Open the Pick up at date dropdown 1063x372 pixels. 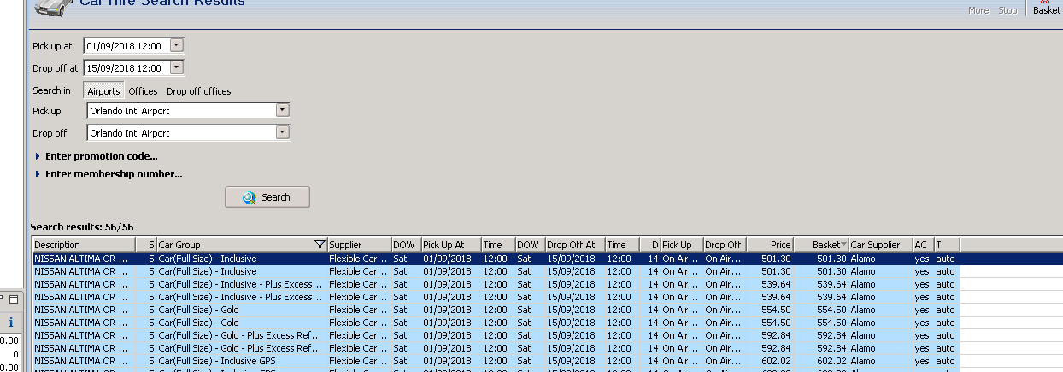coord(176,45)
